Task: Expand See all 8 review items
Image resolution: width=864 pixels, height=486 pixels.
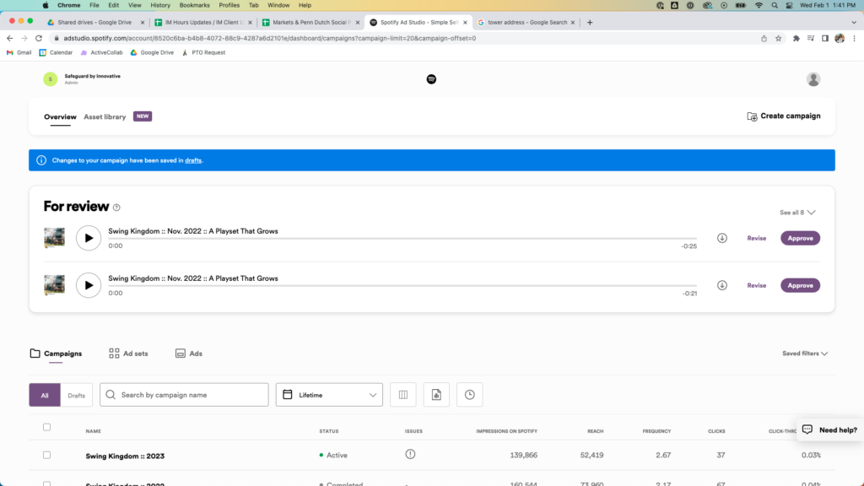Action: coord(797,213)
